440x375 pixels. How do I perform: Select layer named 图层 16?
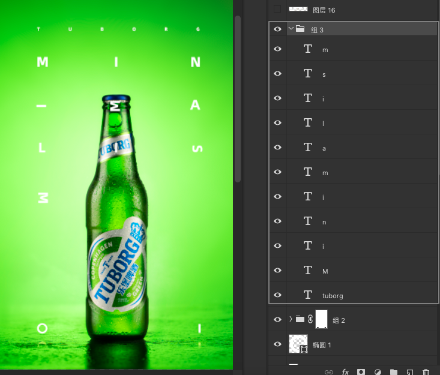coord(324,10)
